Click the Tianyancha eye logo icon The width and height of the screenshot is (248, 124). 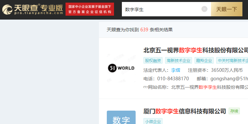pyautogui.click(x=7, y=9)
